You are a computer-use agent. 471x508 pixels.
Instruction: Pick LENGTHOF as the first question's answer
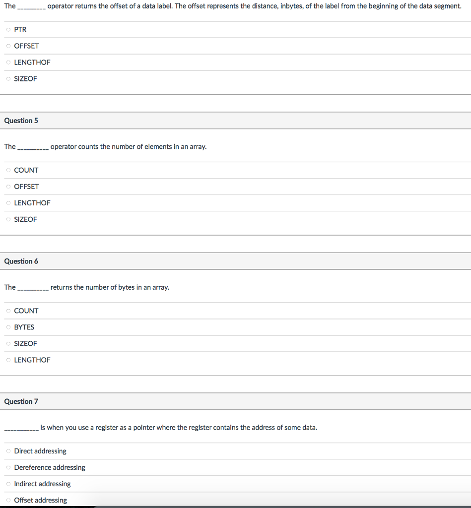(8, 62)
